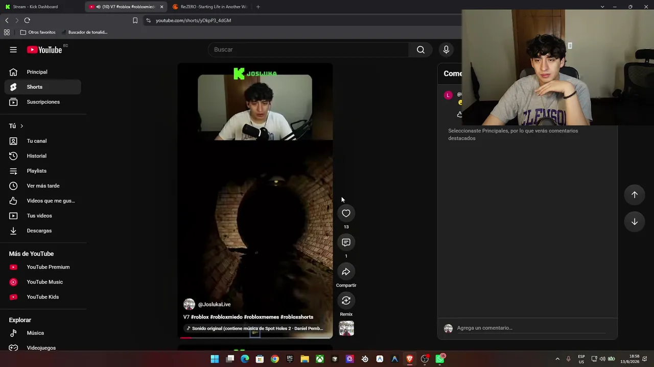This screenshot has height=367, width=654.
Task: Open Epic Games Launcher from the taskbar
Action: 290,359
